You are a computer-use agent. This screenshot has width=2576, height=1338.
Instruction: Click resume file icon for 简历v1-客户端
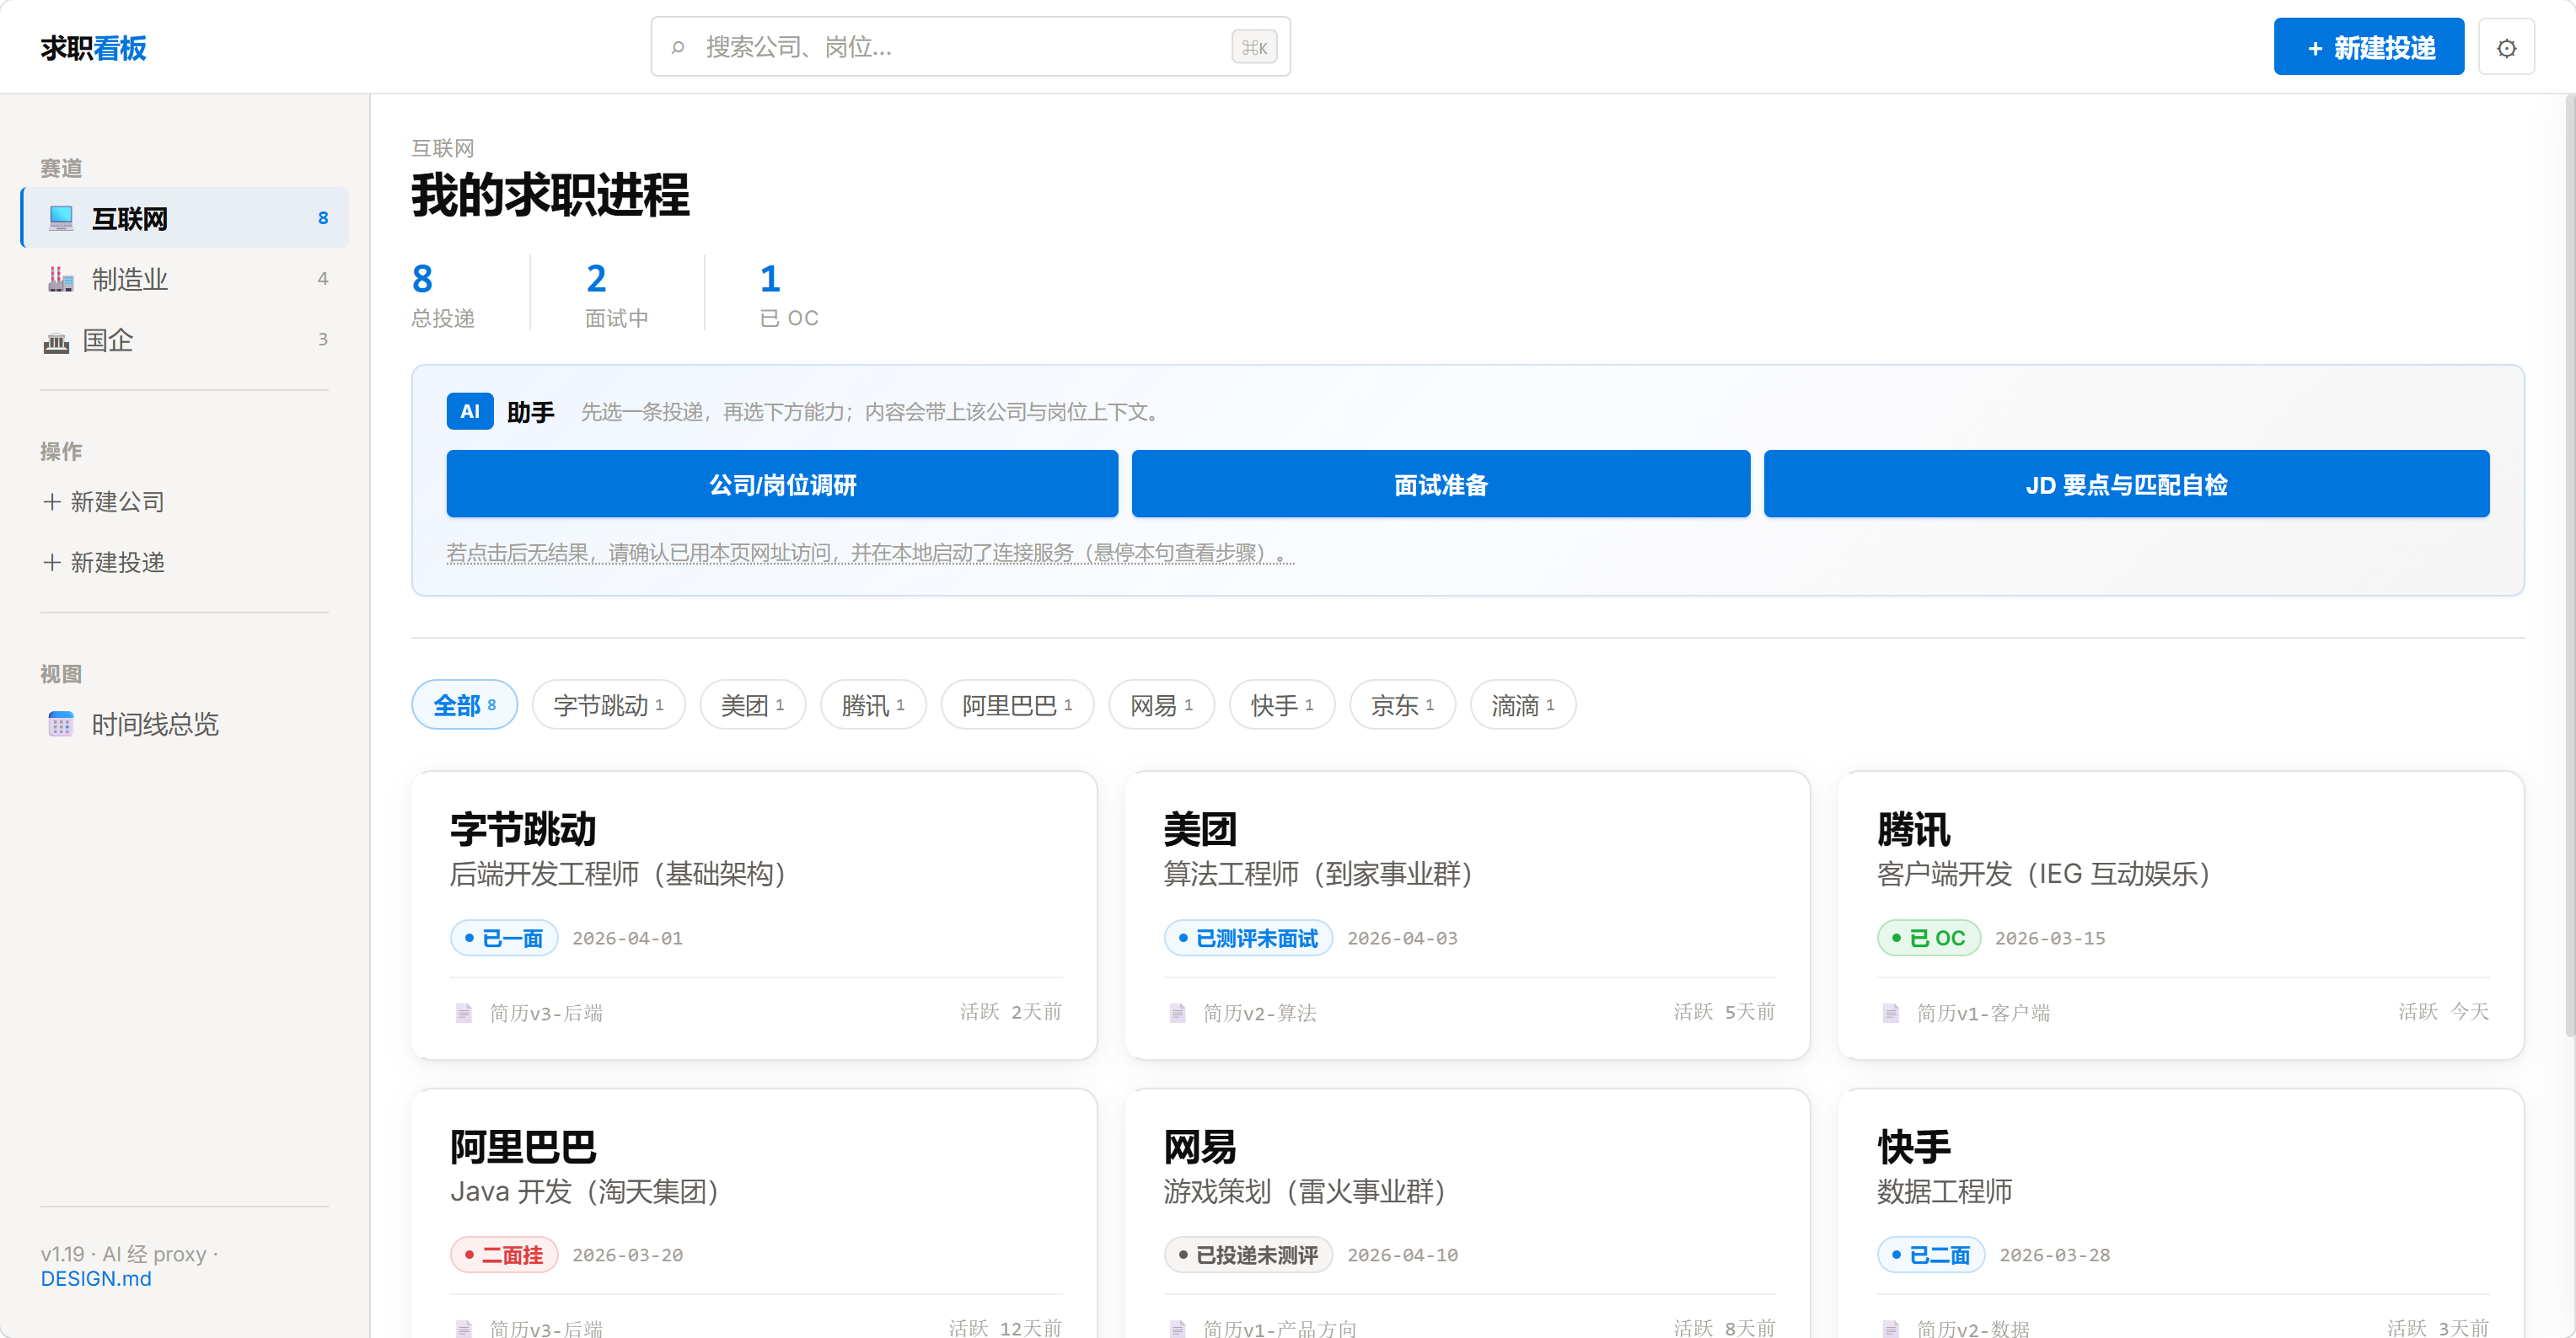pos(1891,1012)
